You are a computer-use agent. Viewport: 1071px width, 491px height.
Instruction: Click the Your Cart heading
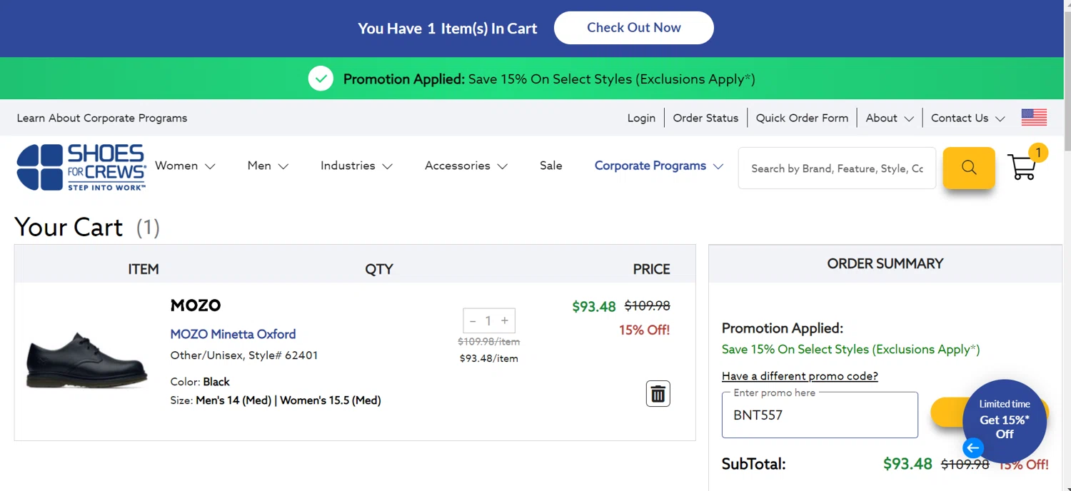pos(69,227)
